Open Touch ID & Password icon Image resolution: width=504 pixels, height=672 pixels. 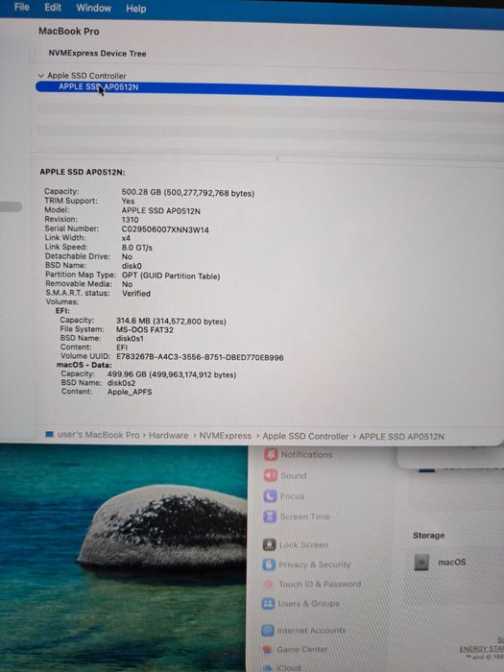tap(268, 584)
